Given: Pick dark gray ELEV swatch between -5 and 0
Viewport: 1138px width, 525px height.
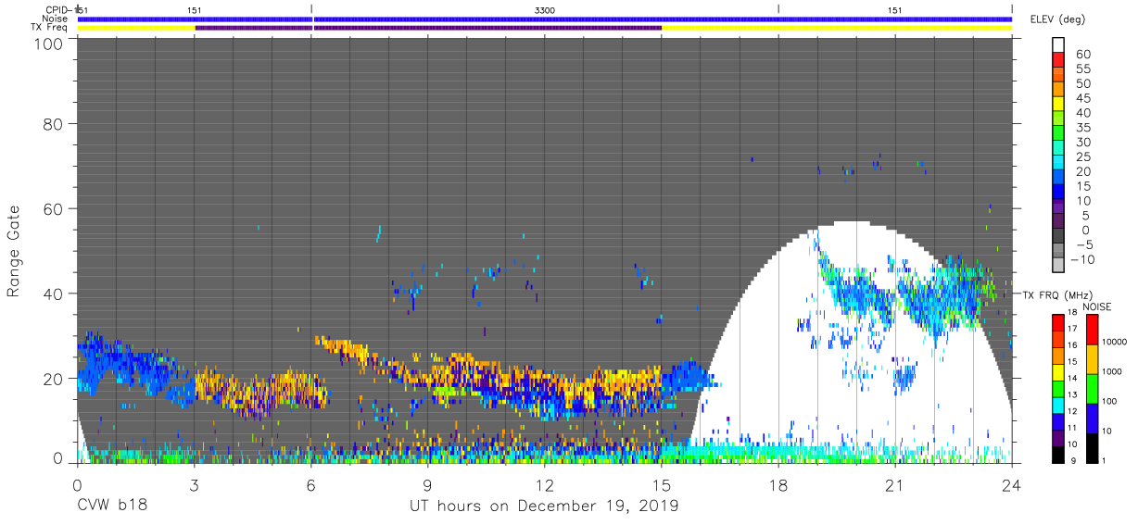Looking at the screenshot, I should pyautogui.click(x=1058, y=236).
